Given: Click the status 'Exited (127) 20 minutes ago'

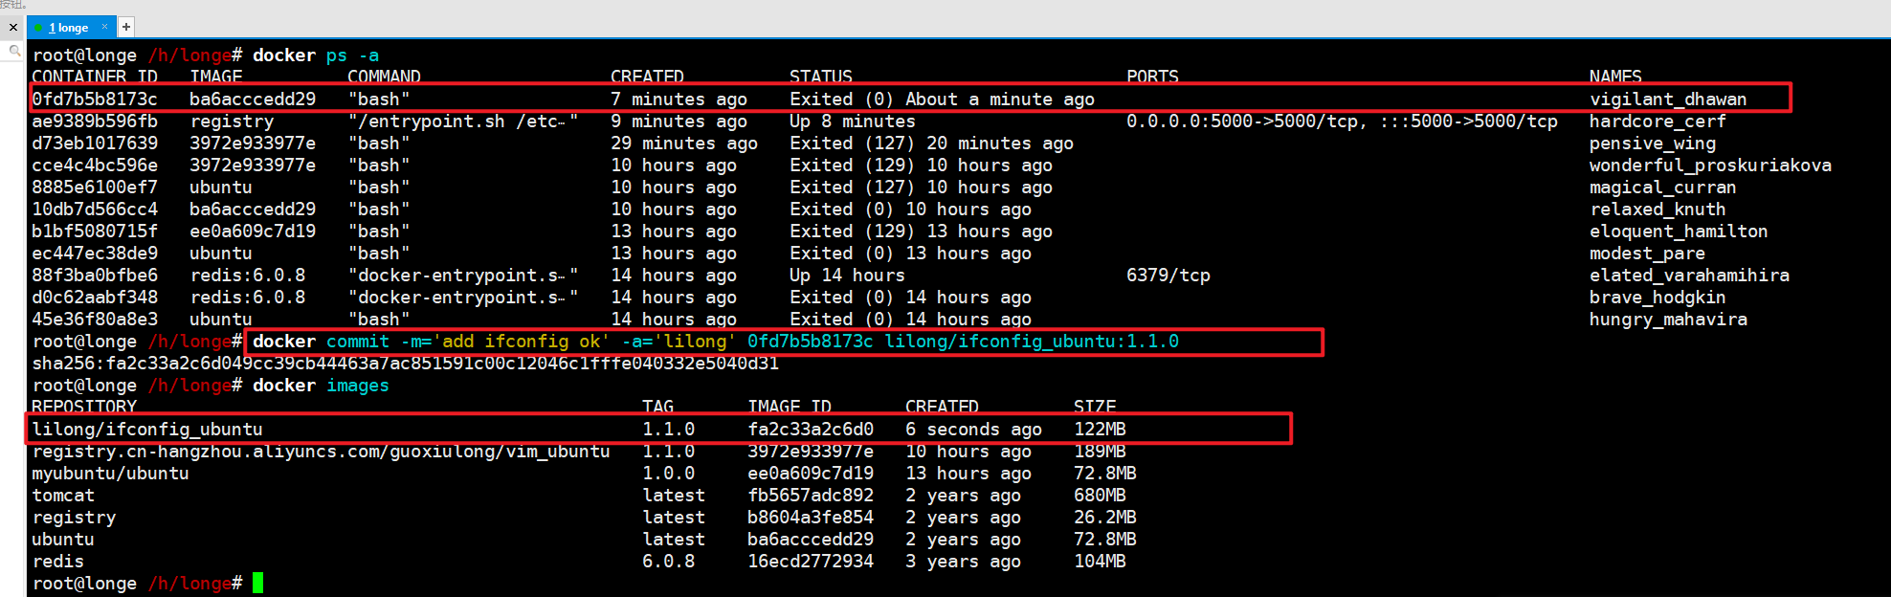Looking at the screenshot, I should tap(931, 144).
